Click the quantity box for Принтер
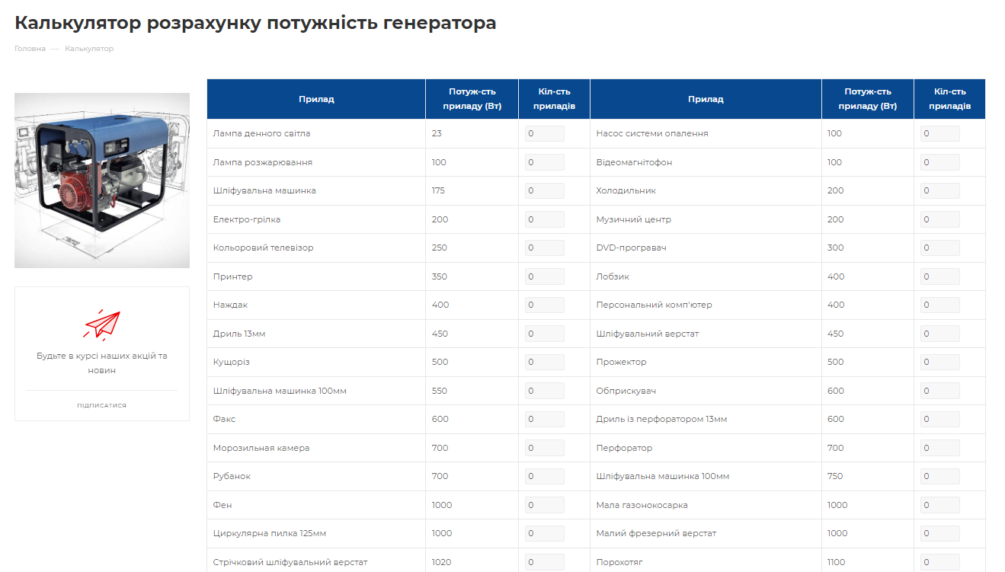Image resolution: width=1005 pixels, height=572 pixels. [x=543, y=276]
